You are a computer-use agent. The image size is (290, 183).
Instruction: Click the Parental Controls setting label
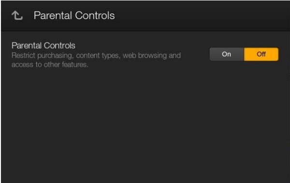point(43,45)
